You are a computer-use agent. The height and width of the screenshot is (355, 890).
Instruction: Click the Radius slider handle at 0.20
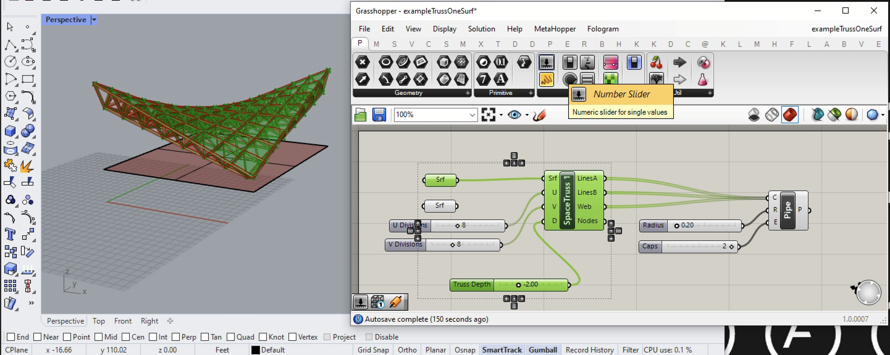point(677,226)
